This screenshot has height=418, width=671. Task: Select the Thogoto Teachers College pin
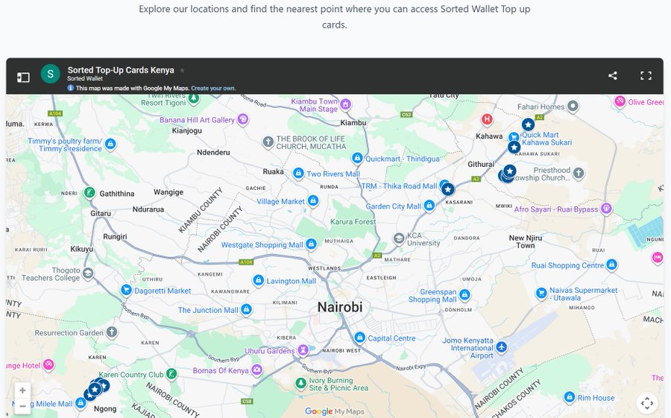pyautogui.click(x=88, y=273)
